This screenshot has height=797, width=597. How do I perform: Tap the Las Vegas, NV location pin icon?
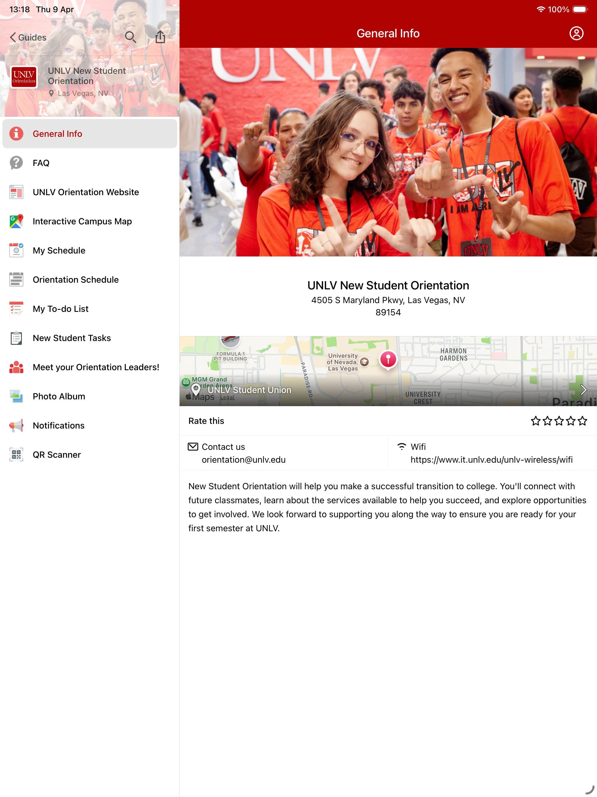click(x=51, y=94)
